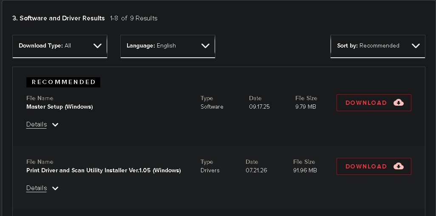This screenshot has width=436, height=216.
Task: Click the Software type value
Action: pos(212,107)
